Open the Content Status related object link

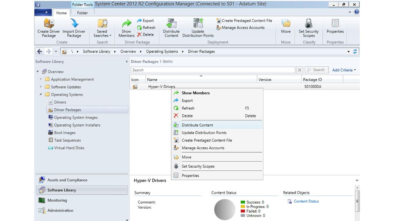(x=306, y=201)
